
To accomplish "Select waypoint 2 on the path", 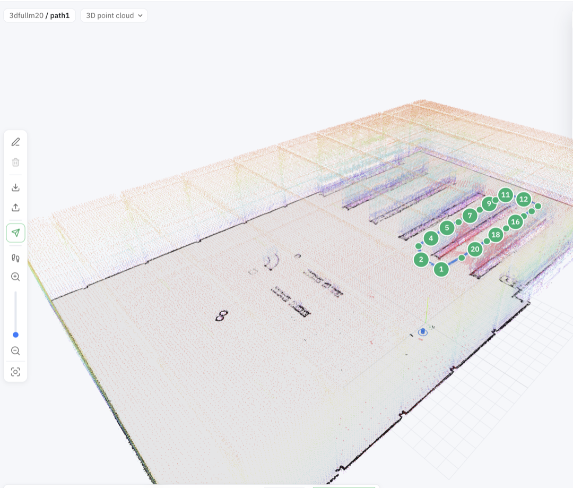I will 421,259.
